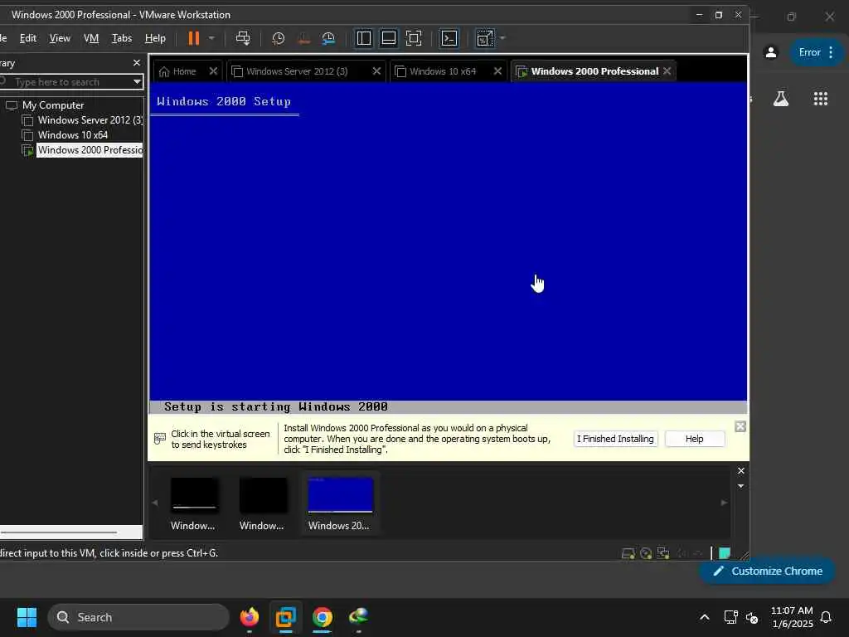Close the Windows 10 x64 tab
The image size is (849, 637).
[x=497, y=71]
